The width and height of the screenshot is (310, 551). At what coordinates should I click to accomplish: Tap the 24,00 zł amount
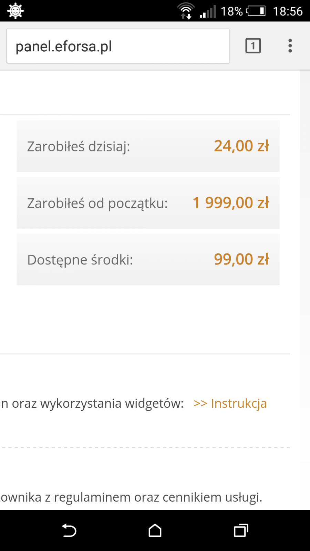(241, 146)
